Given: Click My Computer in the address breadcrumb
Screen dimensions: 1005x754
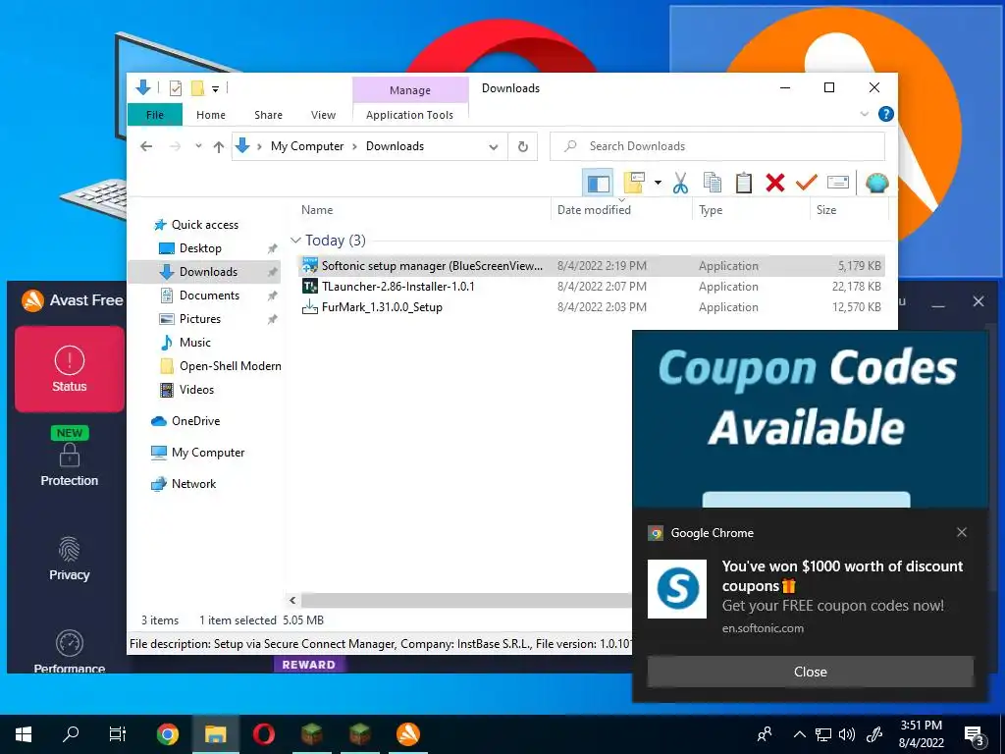Looking at the screenshot, I should [x=307, y=146].
